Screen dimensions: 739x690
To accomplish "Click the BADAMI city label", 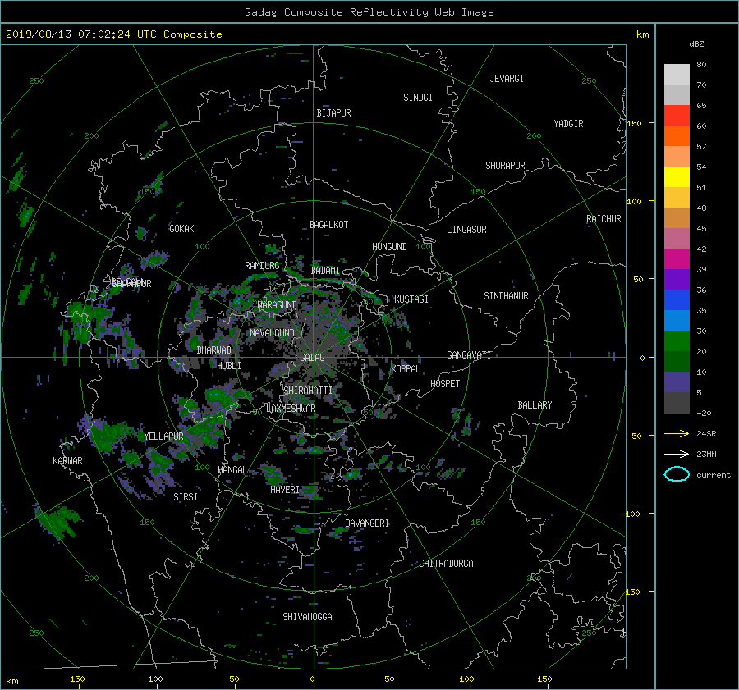I will click(325, 271).
